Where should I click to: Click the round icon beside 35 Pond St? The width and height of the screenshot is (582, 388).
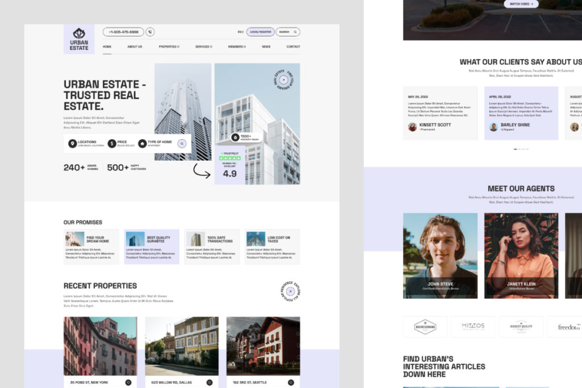pyautogui.click(x=128, y=382)
